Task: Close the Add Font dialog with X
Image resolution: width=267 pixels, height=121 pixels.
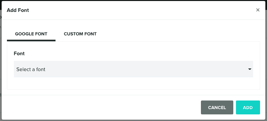Action: [x=258, y=10]
